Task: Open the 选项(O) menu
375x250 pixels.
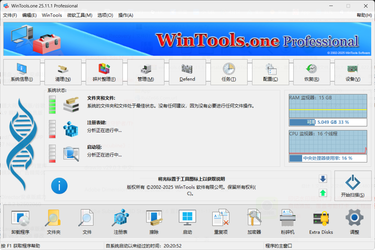Action: 105,15
